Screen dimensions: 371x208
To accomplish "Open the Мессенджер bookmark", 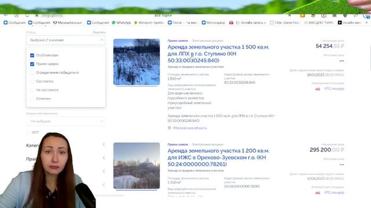I will (x=213, y=23).
